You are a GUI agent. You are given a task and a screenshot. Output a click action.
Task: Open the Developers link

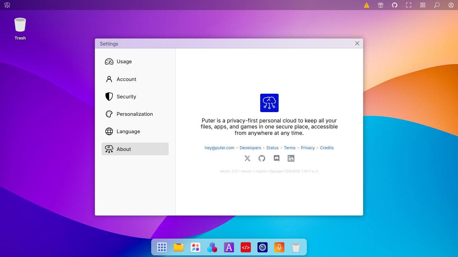coord(250,148)
